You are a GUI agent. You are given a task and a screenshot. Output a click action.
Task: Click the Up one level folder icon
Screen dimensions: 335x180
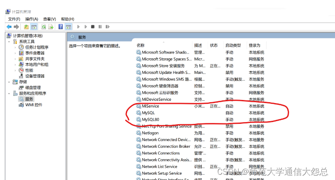[x=26, y=27]
